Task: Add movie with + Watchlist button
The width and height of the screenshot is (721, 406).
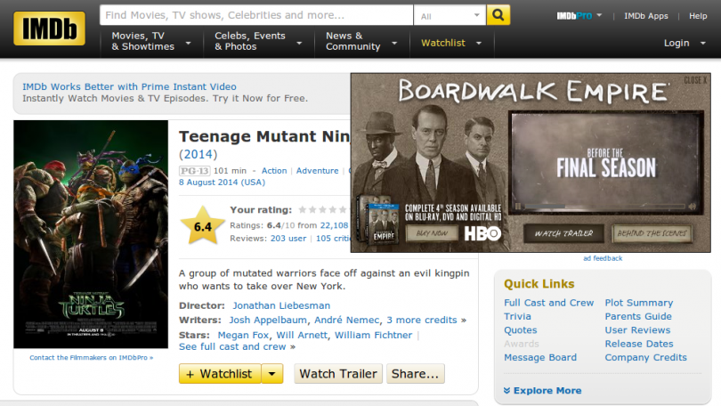Action: point(220,374)
